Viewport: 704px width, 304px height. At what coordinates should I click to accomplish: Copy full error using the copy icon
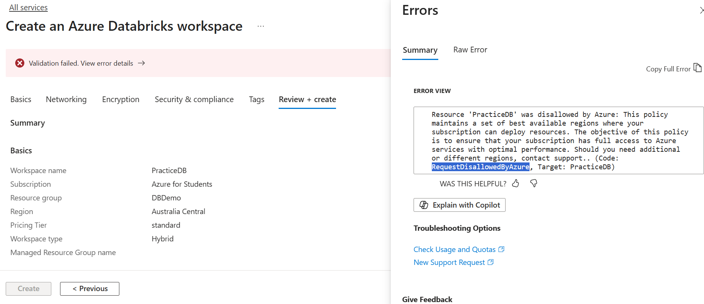click(698, 68)
